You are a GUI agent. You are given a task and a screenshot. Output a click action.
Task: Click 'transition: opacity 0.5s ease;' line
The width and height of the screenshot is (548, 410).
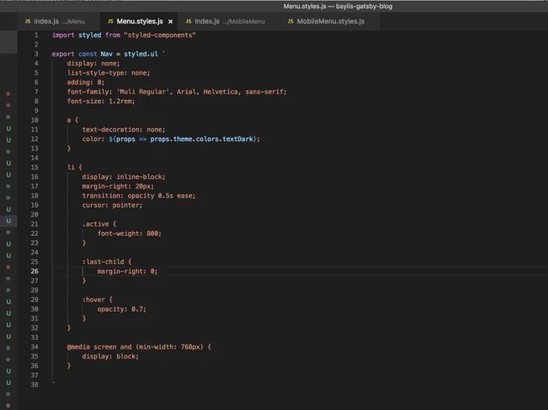[139, 196]
